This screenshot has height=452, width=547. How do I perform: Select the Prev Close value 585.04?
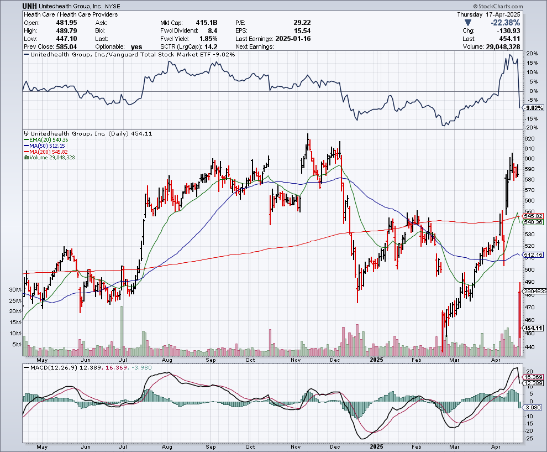click(x=67, y=47)
